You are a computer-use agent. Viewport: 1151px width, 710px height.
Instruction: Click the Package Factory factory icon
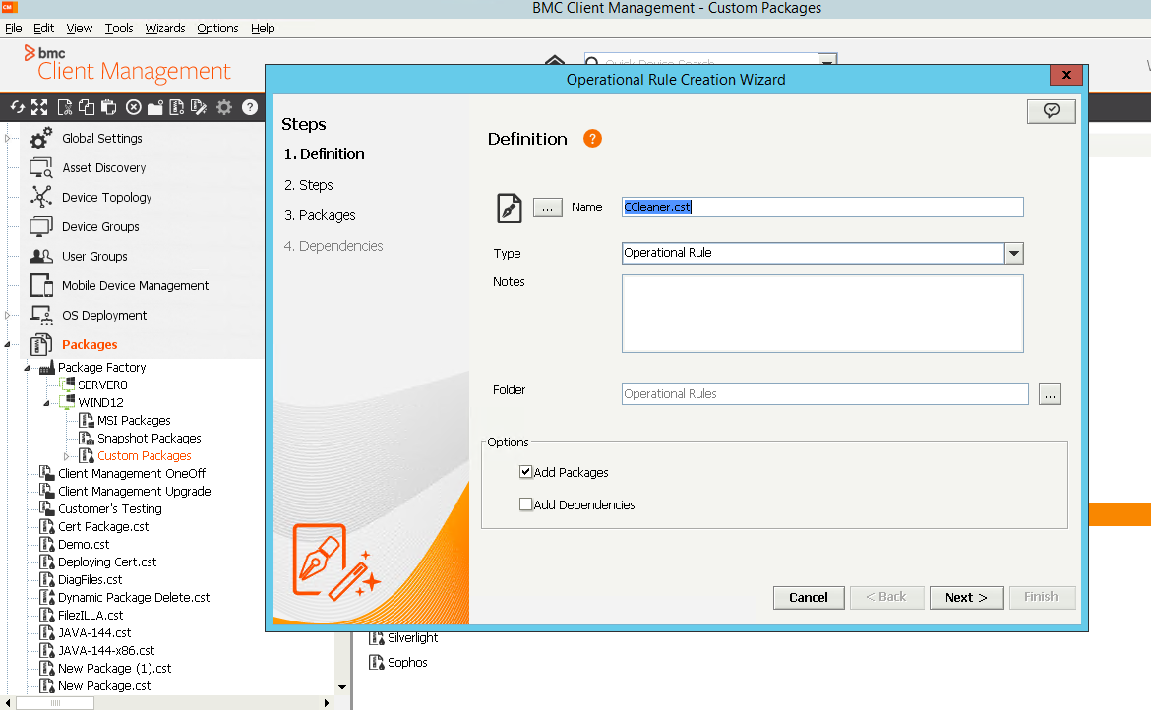[x=47, y=367]
